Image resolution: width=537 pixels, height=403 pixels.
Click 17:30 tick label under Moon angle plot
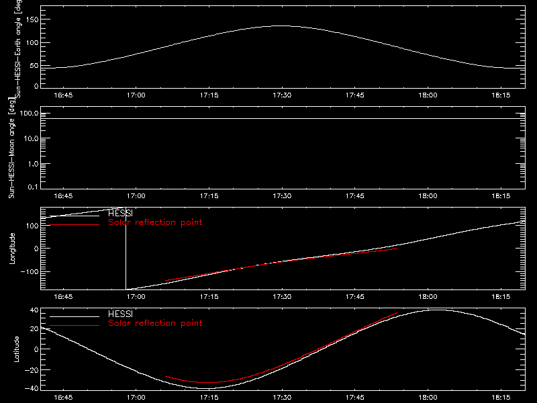[x=282, y=196]
